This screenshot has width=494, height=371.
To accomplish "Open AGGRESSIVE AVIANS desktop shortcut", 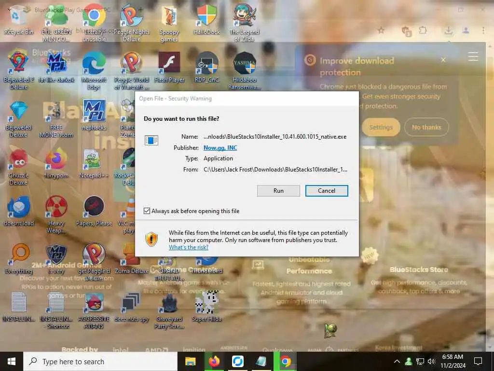I will pyautogui.click(x=94, y=311).
